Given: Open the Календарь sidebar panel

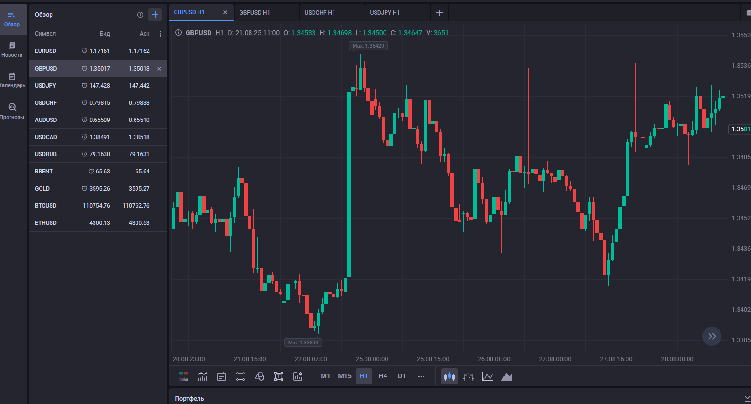Looking at the screenshot, I should tap(12, 80).
